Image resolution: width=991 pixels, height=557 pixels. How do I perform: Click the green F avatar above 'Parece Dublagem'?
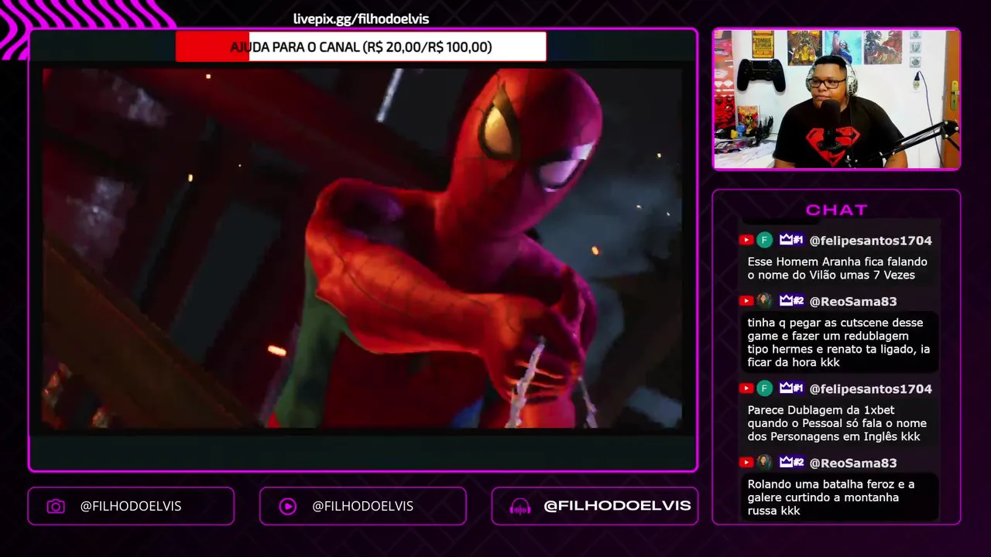point(765,388)
